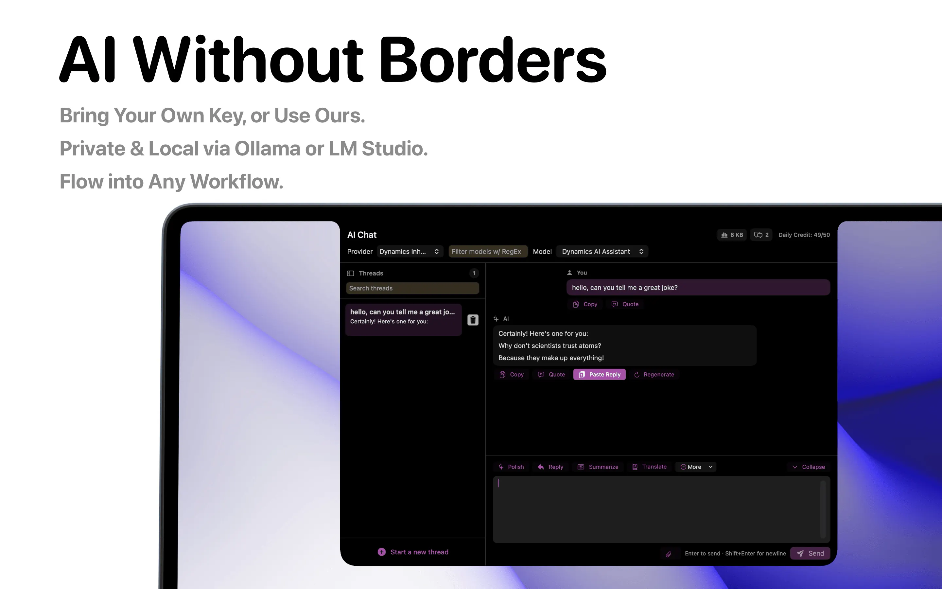Open the Provider dropdown
Screen dimensions: 942x589
(410, 252)
